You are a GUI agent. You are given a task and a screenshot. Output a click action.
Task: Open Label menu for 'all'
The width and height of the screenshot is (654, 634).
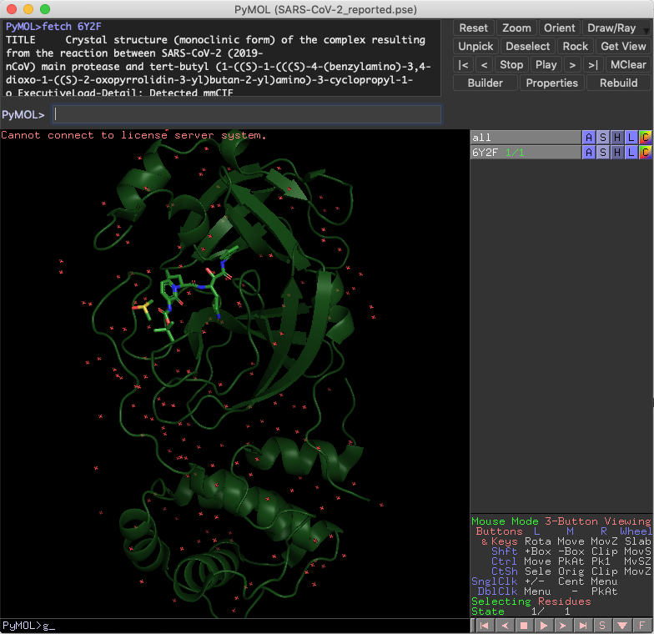click(x=631, y=137)
